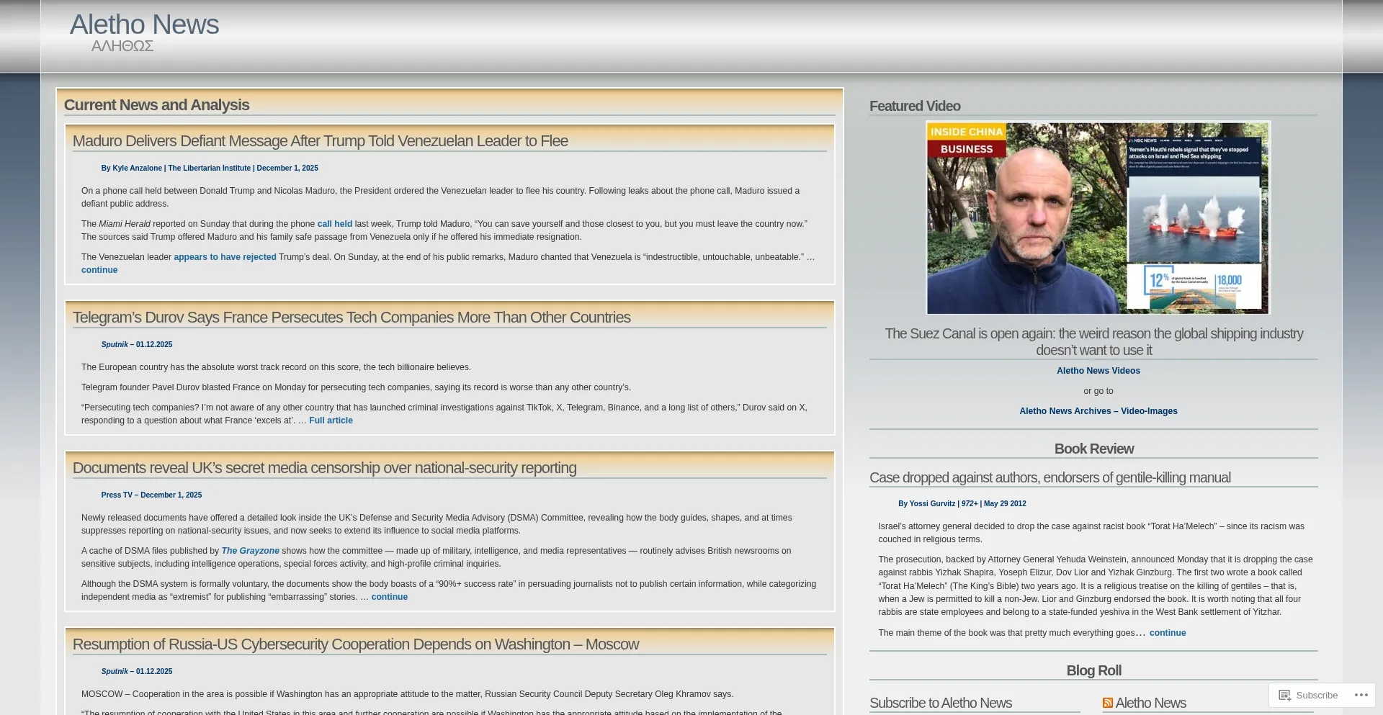Screen dimensions: 1383x715
Task: Open the UK secret media censorship headline
Action: (x=324, y=468)
